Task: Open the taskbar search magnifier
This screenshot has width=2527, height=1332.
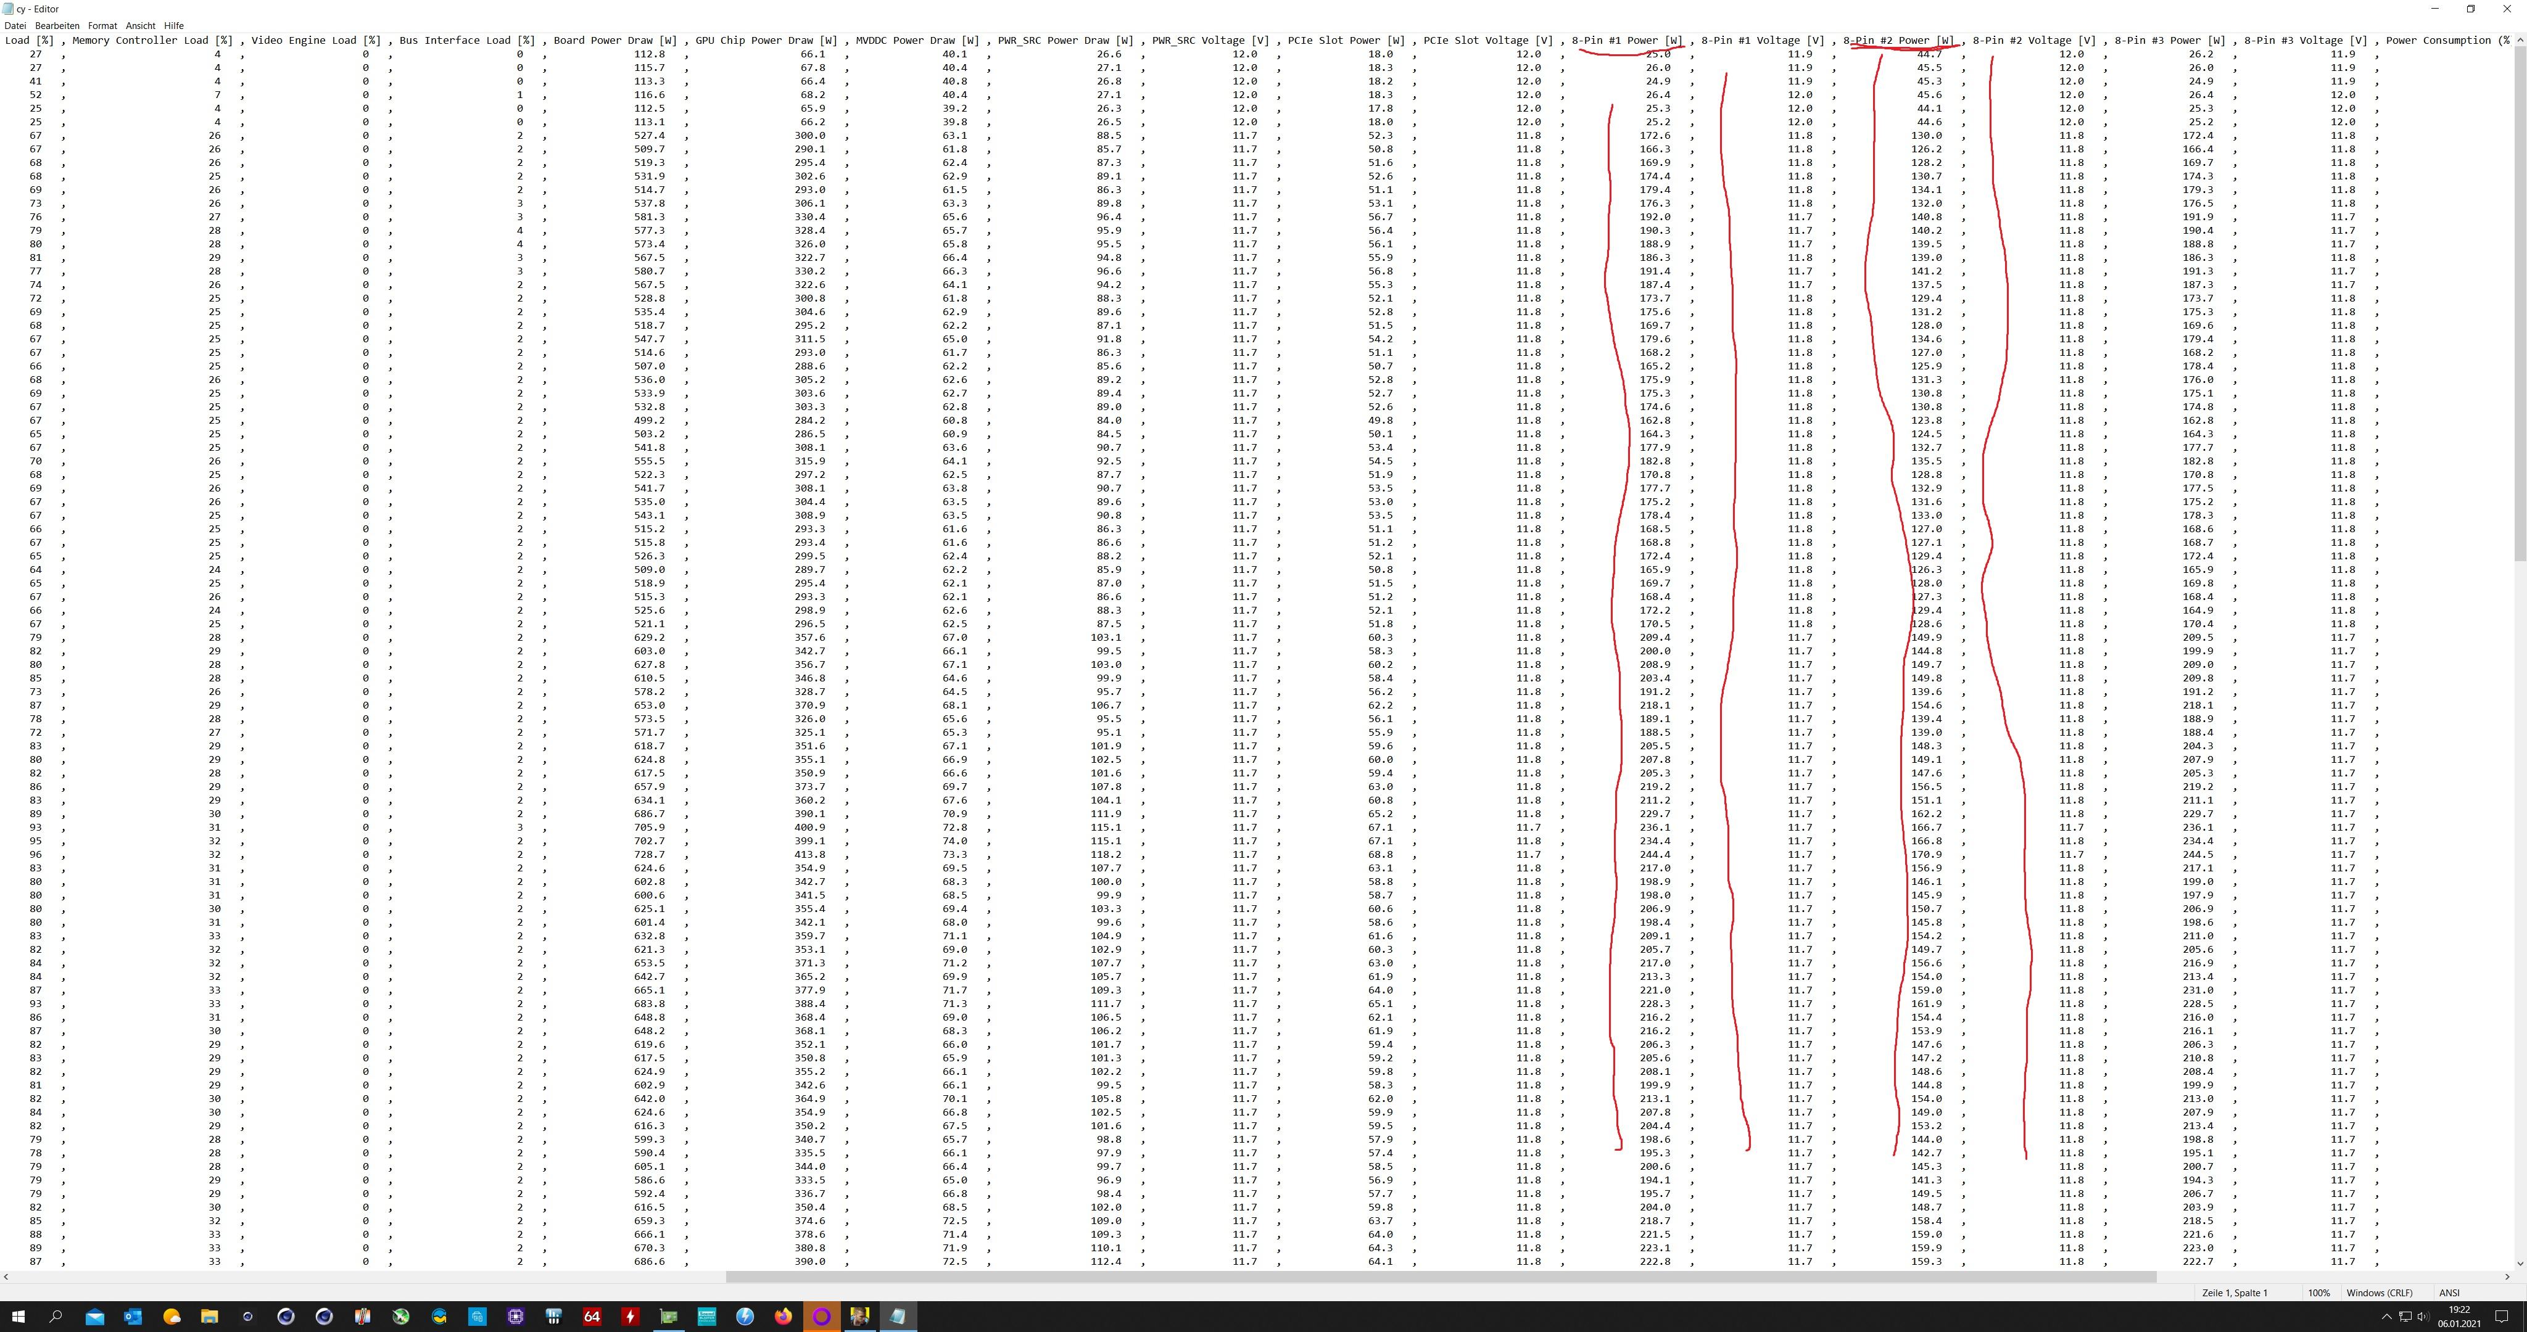Action: pos(56,1317)
